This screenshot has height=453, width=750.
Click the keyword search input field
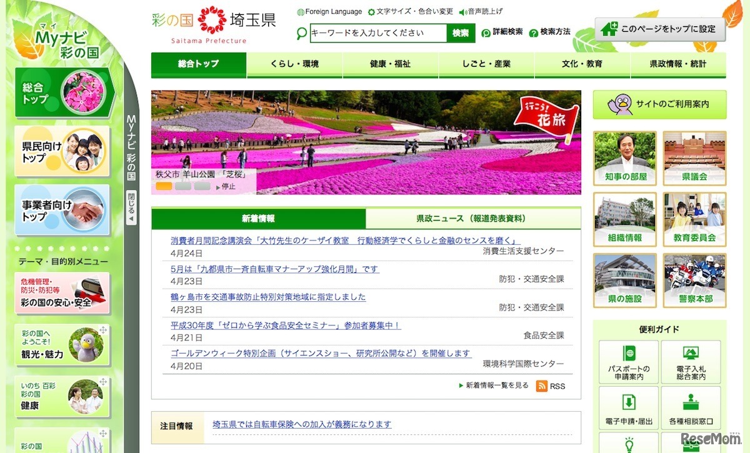coord(377,33)
